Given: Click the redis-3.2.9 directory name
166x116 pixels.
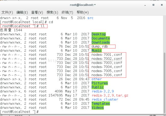Looking at the screenshot, I should coord(103,91).
